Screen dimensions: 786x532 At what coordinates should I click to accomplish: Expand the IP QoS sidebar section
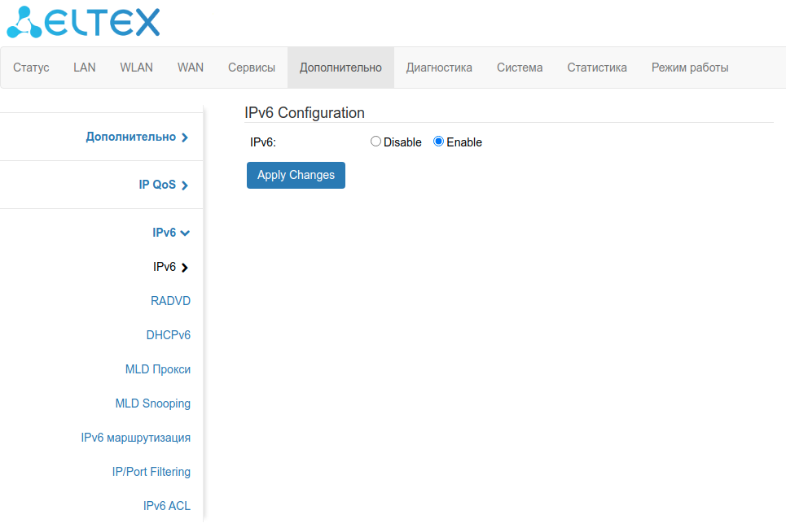[163, 185]
